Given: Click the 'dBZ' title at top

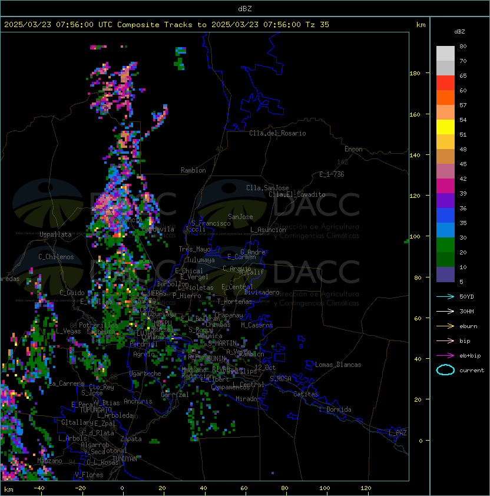Looking at the screenshot, I should click(245, 8).
